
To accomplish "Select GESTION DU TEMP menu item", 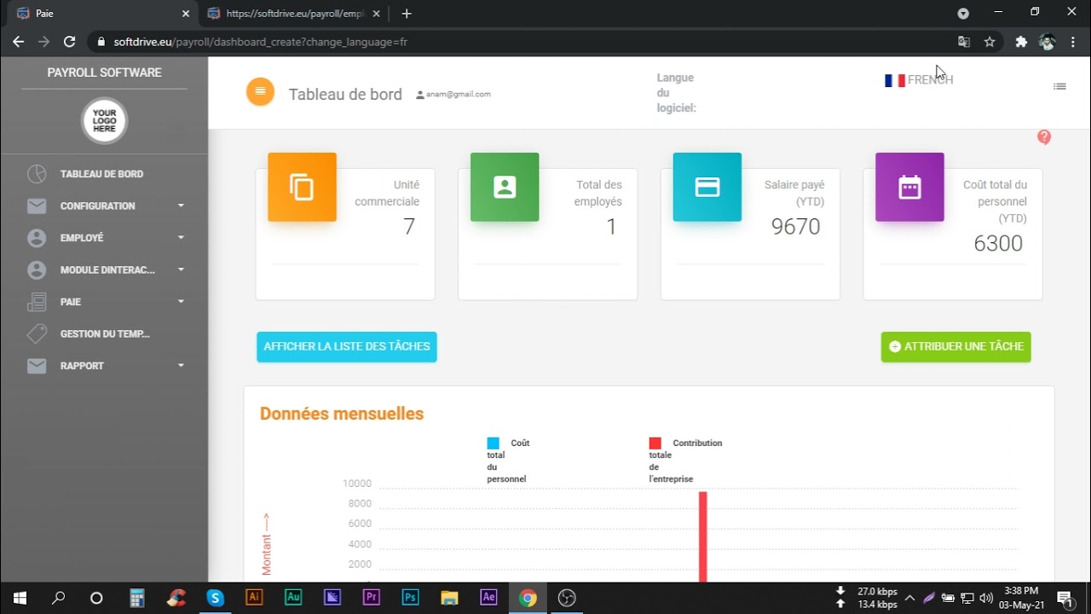I will coord(105,334).
